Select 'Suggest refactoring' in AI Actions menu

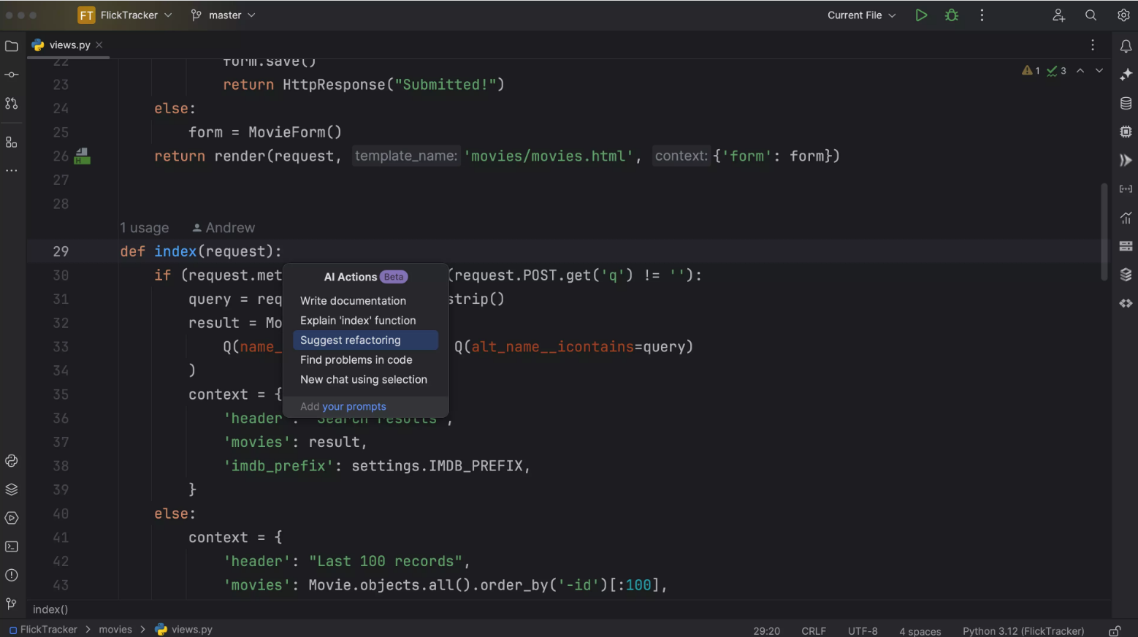click(351, 340)
